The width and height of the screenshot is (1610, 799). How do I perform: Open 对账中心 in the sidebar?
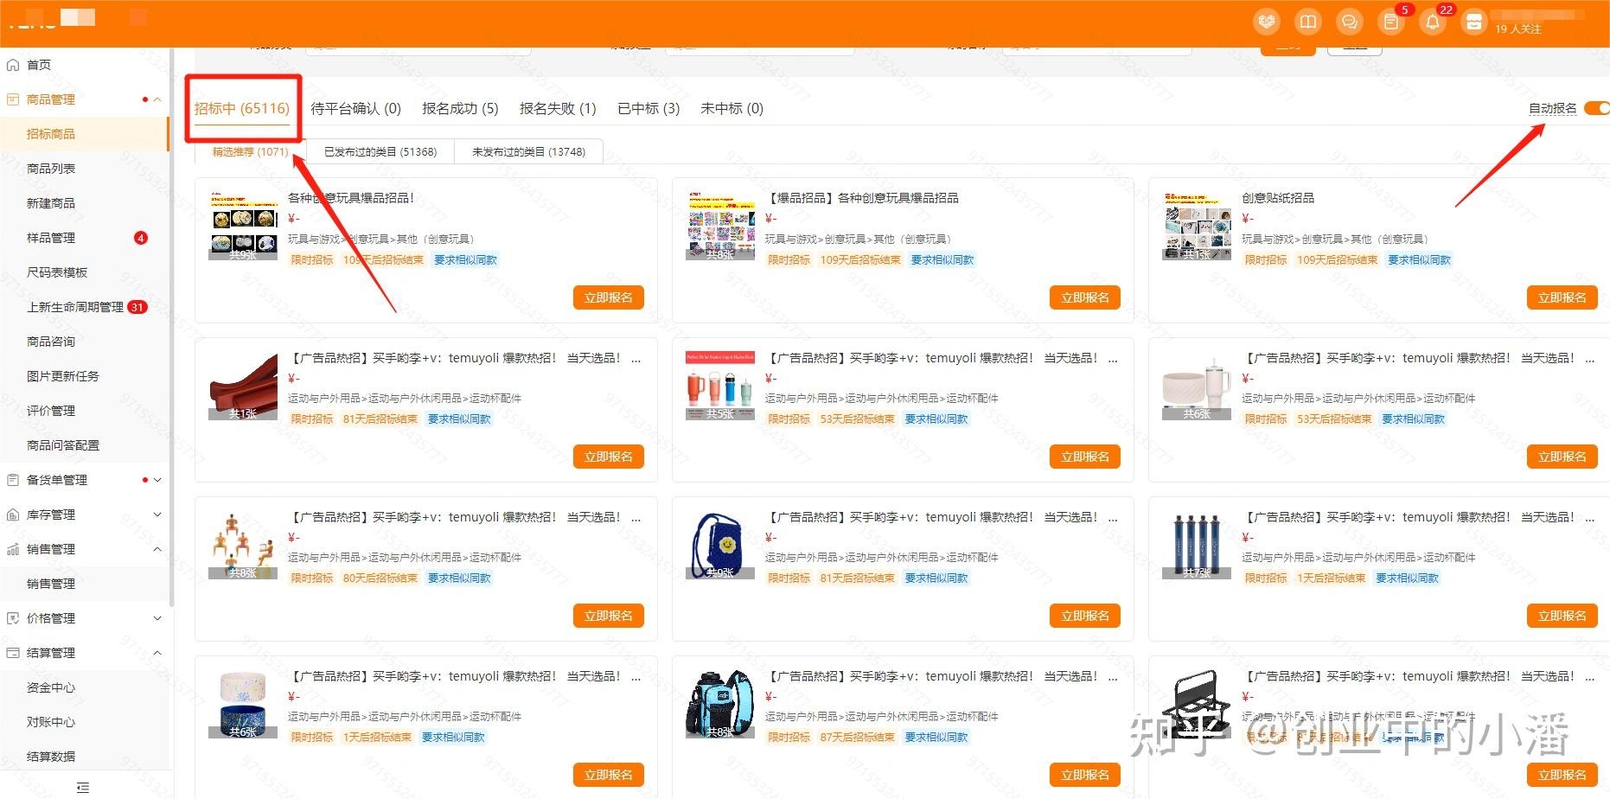51,722
